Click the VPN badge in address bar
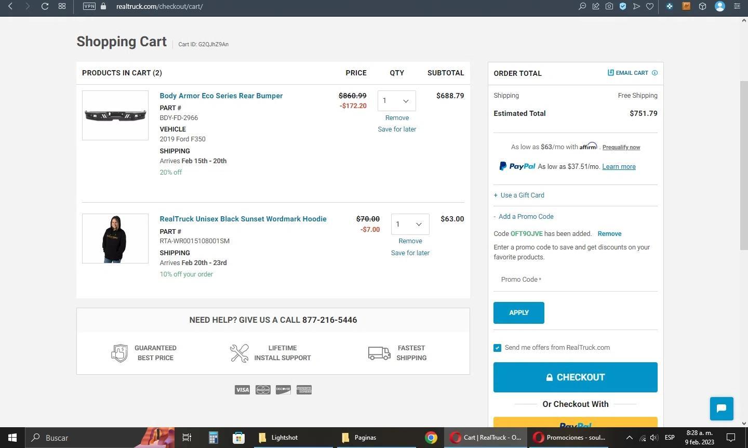748x448 pixels. coord(89,6)
